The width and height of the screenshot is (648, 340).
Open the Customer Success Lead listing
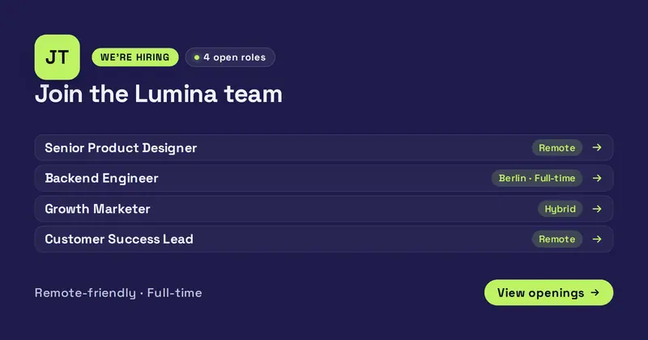click(x=323, y=239)
